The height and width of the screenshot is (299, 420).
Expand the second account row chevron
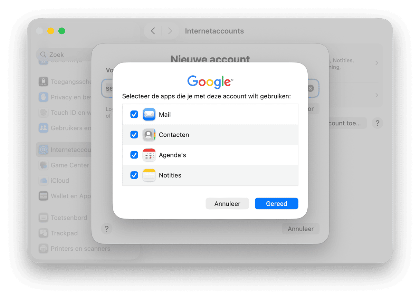(x=377, y=95)
